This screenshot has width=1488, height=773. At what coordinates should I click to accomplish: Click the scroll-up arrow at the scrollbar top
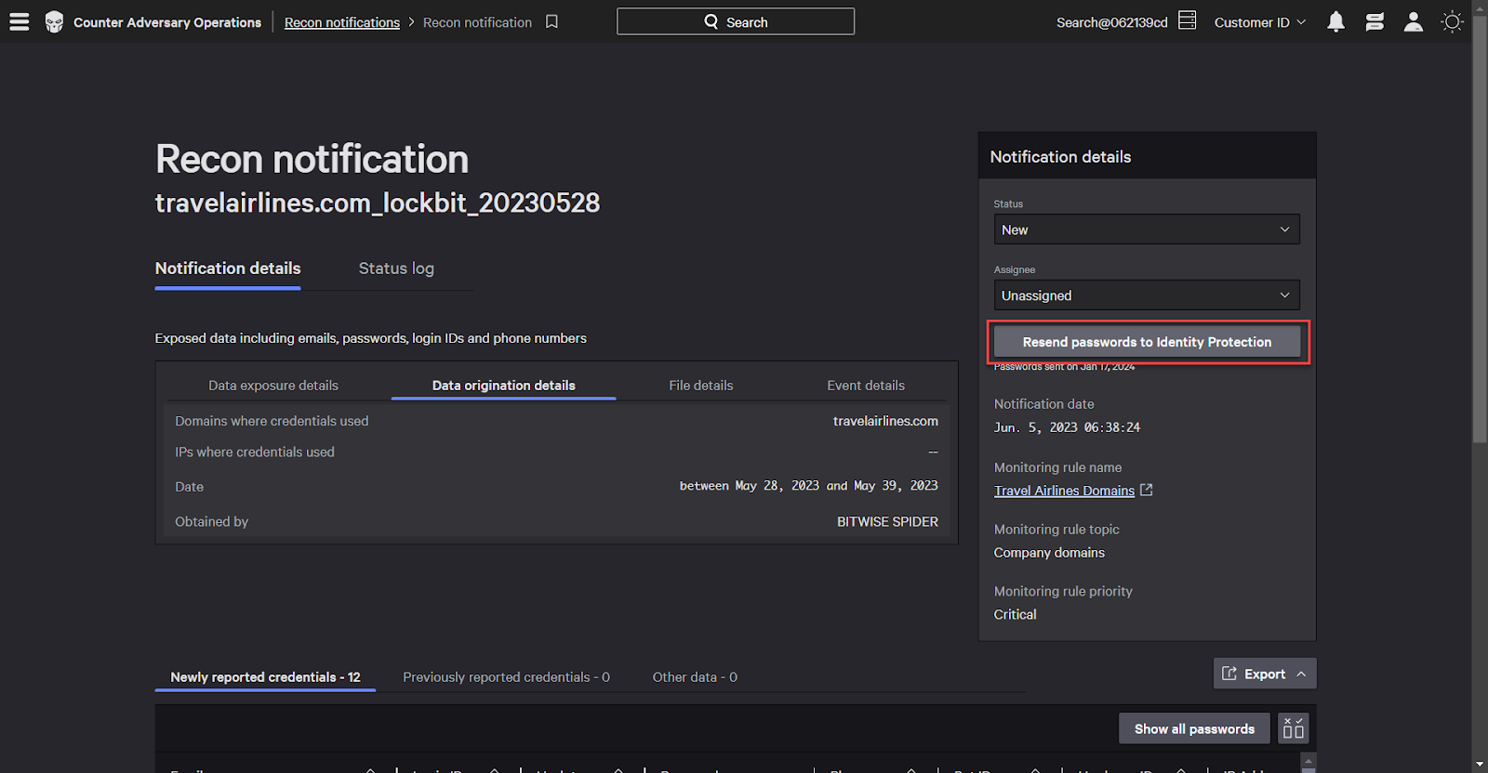point(1480,7)
